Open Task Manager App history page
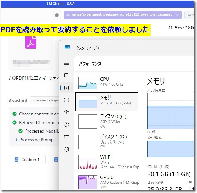This screenshot has width=197, height=193. coord(66,100)
